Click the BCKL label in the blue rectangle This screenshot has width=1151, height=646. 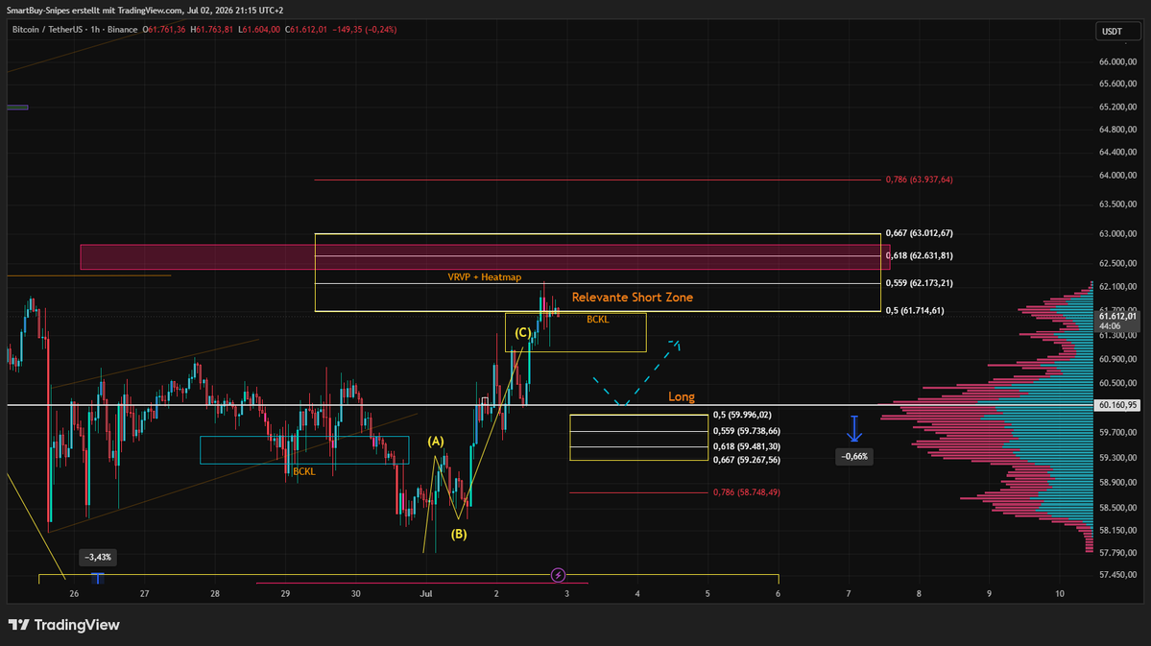[304, 471]
